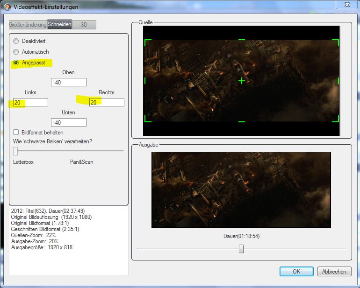
Task: Select the Angepasst radio button
Action: pyautogui.click(x=16, y=63)
